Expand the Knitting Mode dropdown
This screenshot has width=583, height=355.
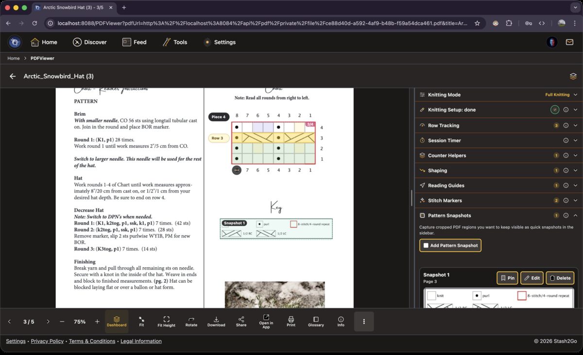pyautogui.click(x=576, y=95)
